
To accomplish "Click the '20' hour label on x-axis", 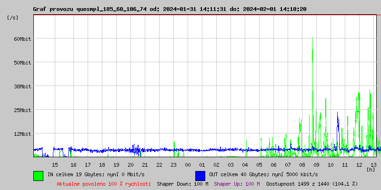I will (130, 164).
